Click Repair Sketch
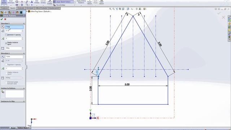The width and height of the screenshot is (231, 130). [90, 2]
